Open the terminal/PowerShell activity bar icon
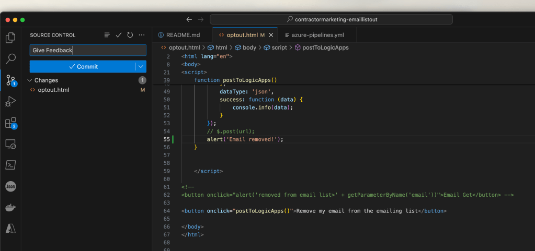This screenshot has width=535, height=251. [10, 165]
